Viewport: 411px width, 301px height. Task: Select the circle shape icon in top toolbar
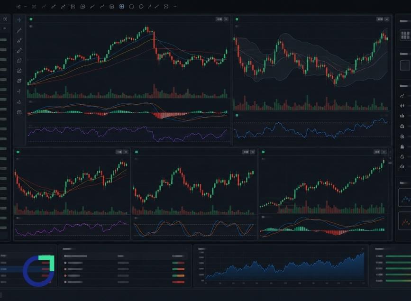click(x=141, y=7)
